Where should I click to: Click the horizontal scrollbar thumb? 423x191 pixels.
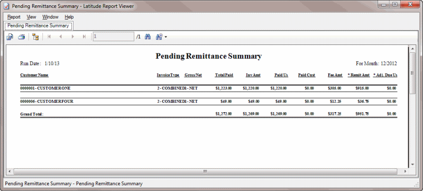click(x=205, y=171)
